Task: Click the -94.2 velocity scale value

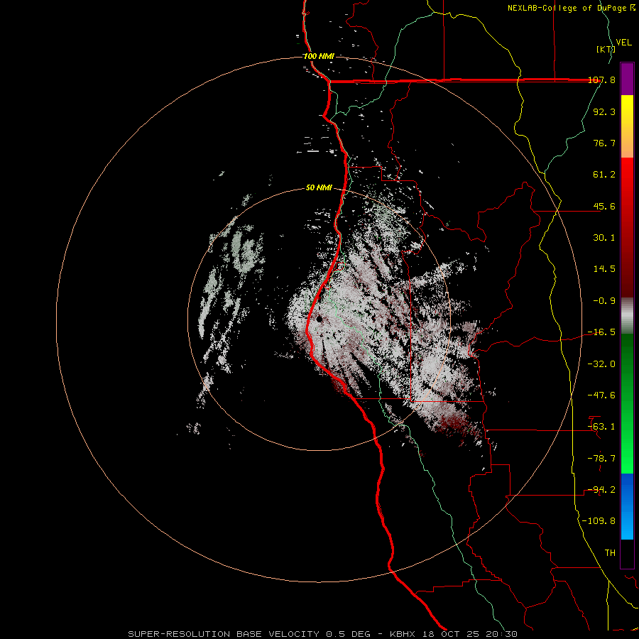Action: (x=601, y=490)
